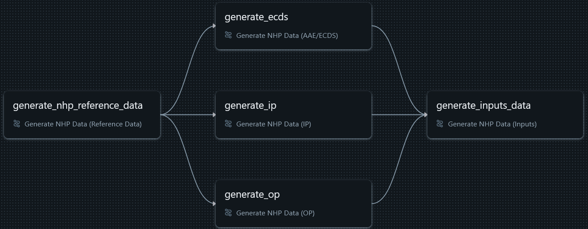Viewport: 588px width, 229px height.
Task: Select the generate_inputs_data node title
Action: [483, 106]
